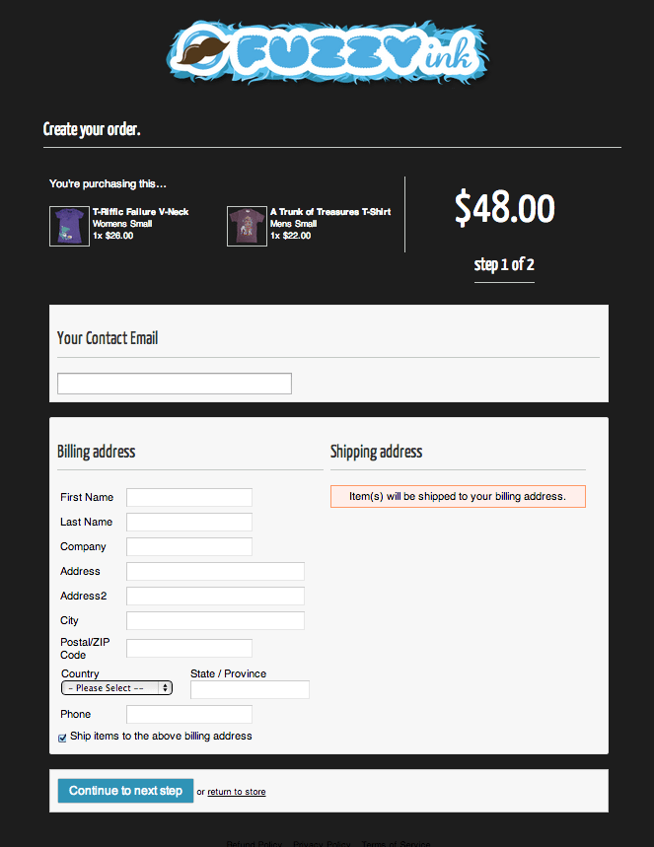Click the Fuzzy Ink mustache logo
The width and height of the screenshot is (654, 847).
pos(327,52)
